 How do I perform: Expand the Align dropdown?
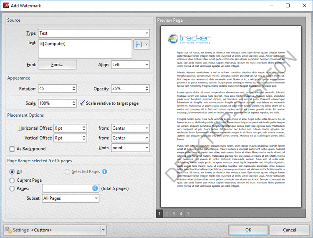[x=130, y=65]
